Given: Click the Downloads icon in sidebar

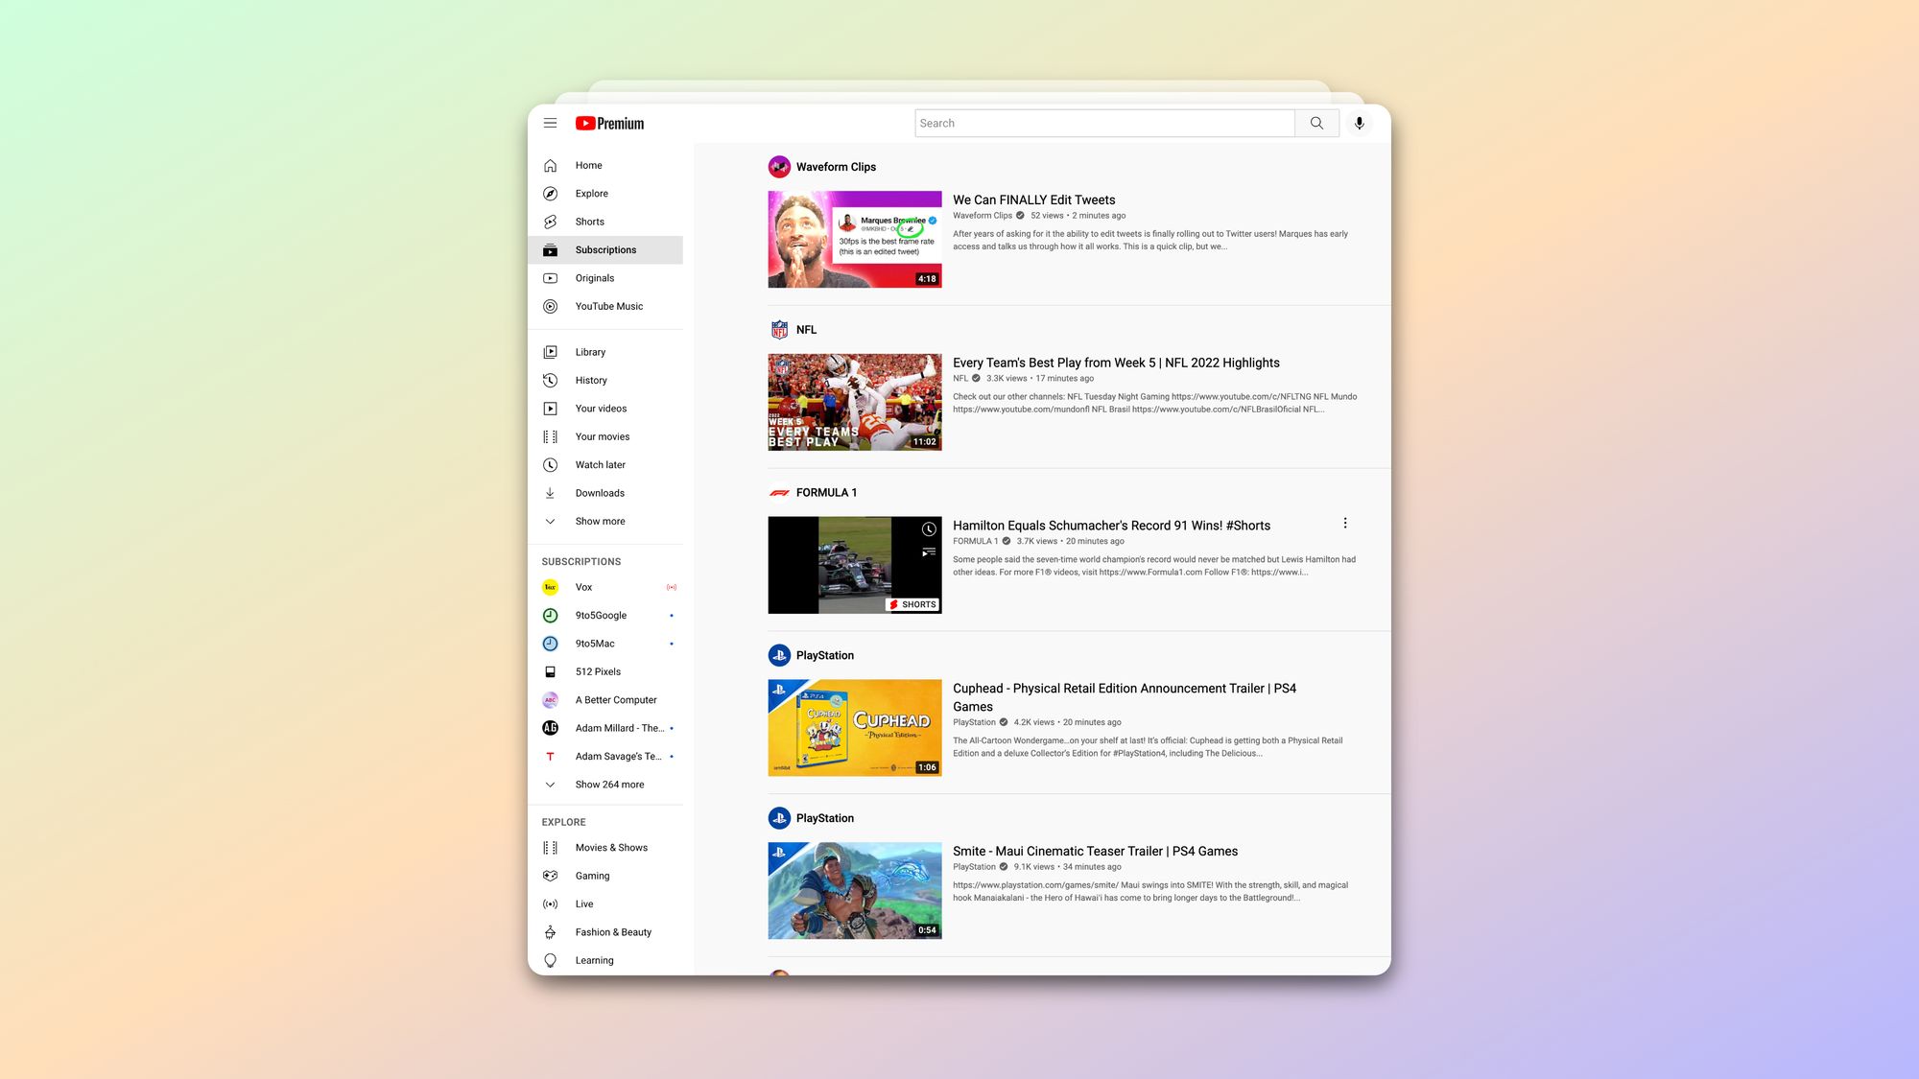Looking at the screenshot, I should (x=550, y=493).
